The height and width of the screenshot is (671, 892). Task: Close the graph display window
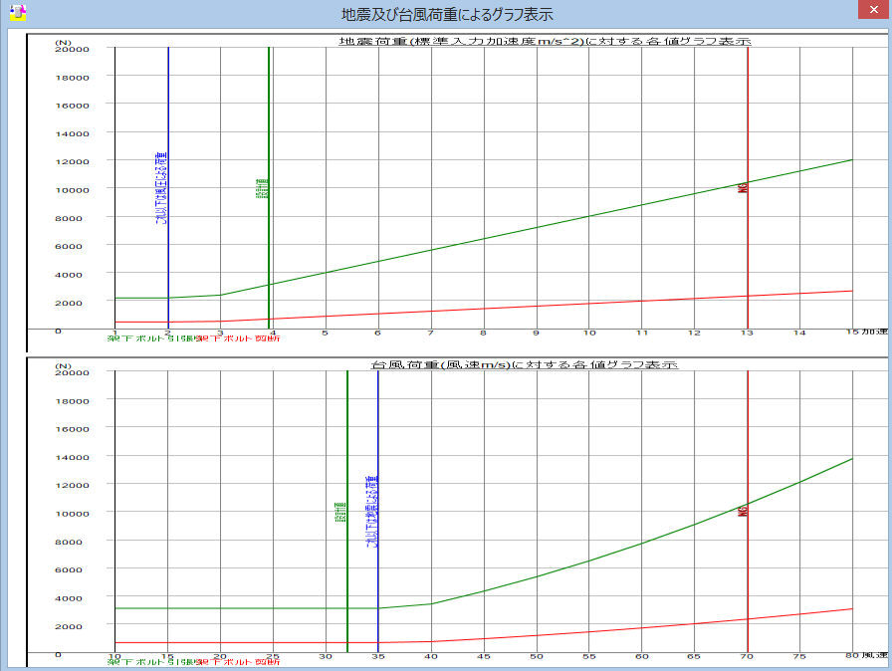(x=868, y=11)
